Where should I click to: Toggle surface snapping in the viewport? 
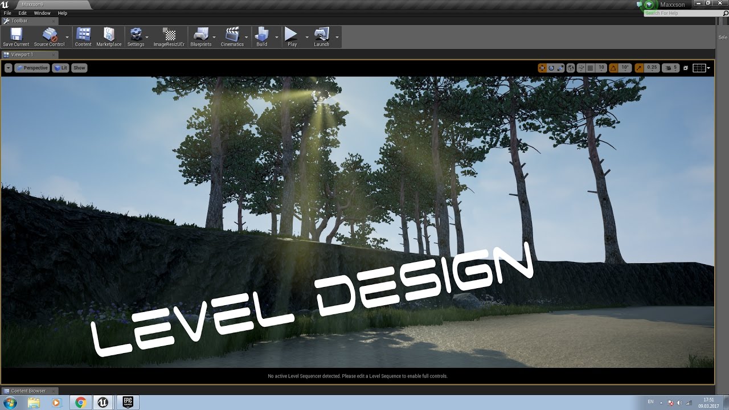click(x=581, y=68)
